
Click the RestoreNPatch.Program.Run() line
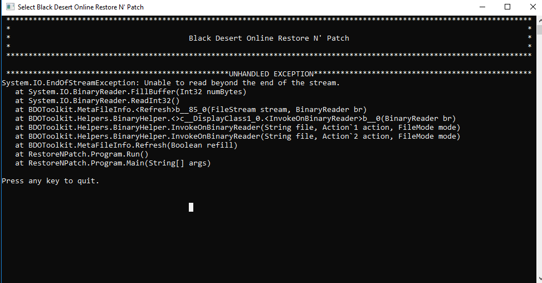81,154
